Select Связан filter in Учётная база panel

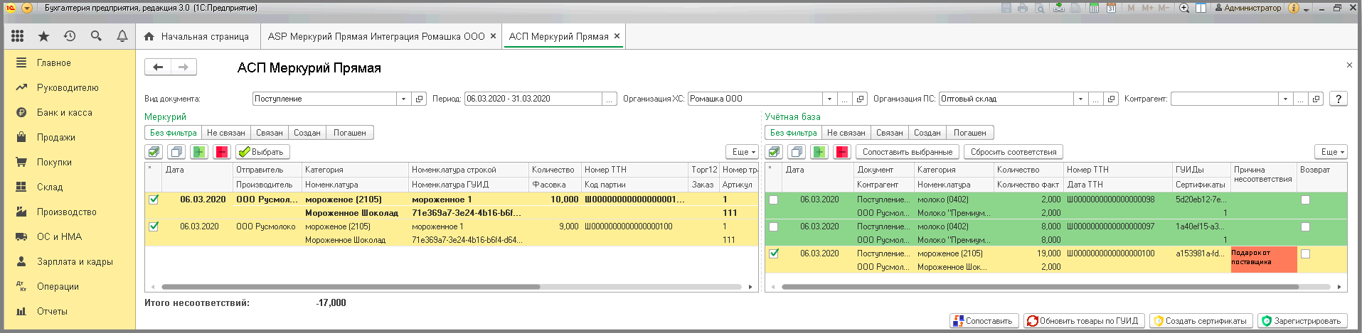click(890, 133)
